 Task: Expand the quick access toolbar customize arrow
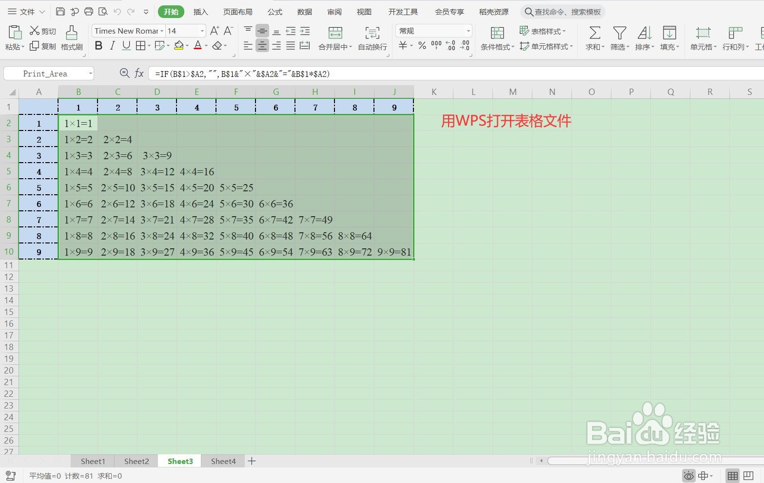[146, 12]
